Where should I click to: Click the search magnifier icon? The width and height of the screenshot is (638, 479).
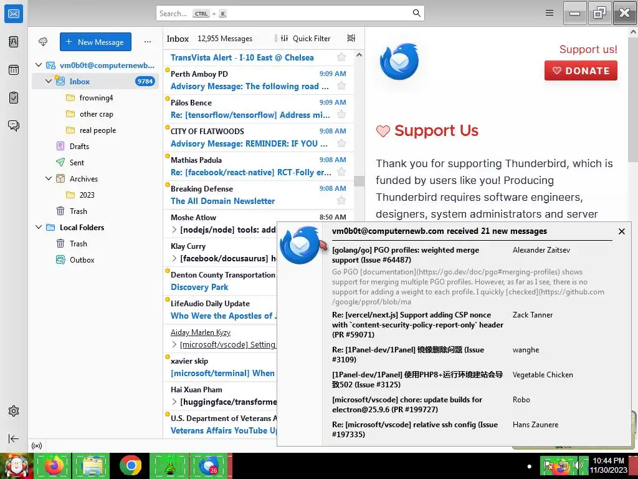point(417,13)
